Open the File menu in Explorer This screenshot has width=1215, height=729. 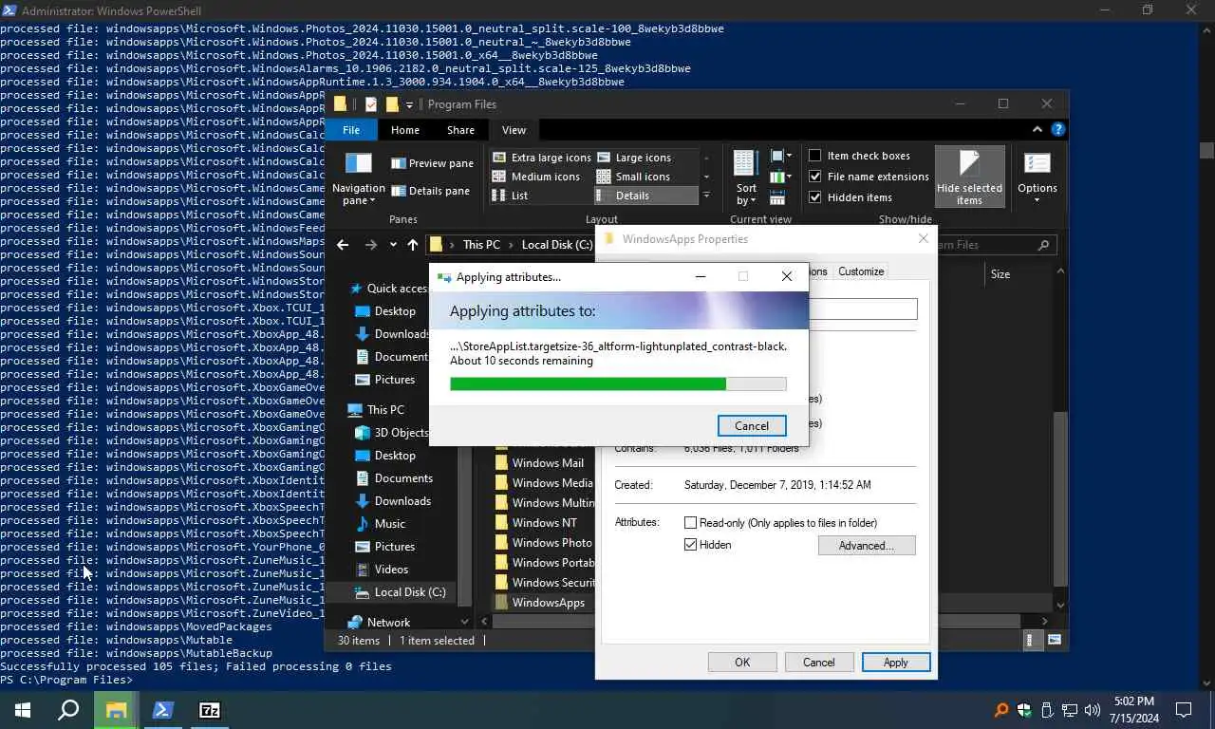pos(351,130)
